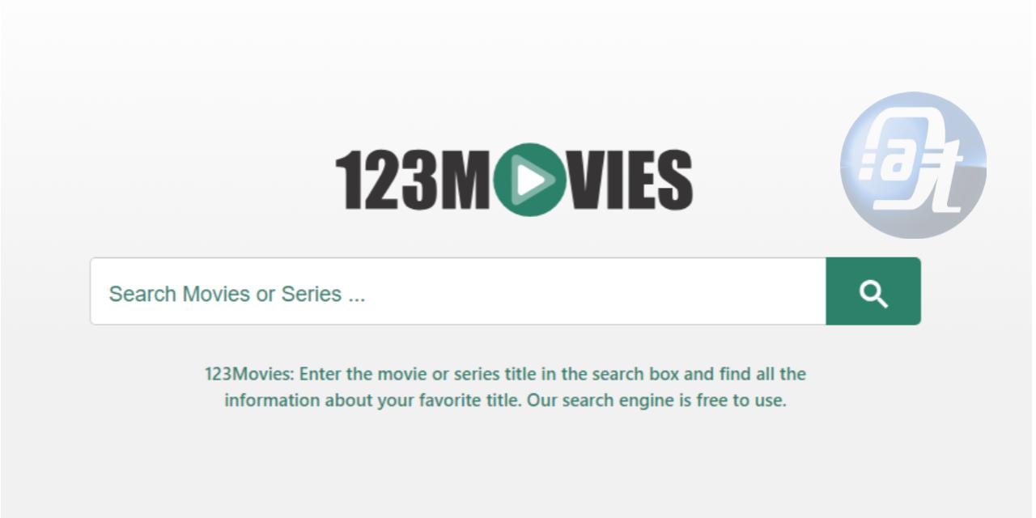Submit search with the green button
The image size is (1036, 518).
click(873, 291)
